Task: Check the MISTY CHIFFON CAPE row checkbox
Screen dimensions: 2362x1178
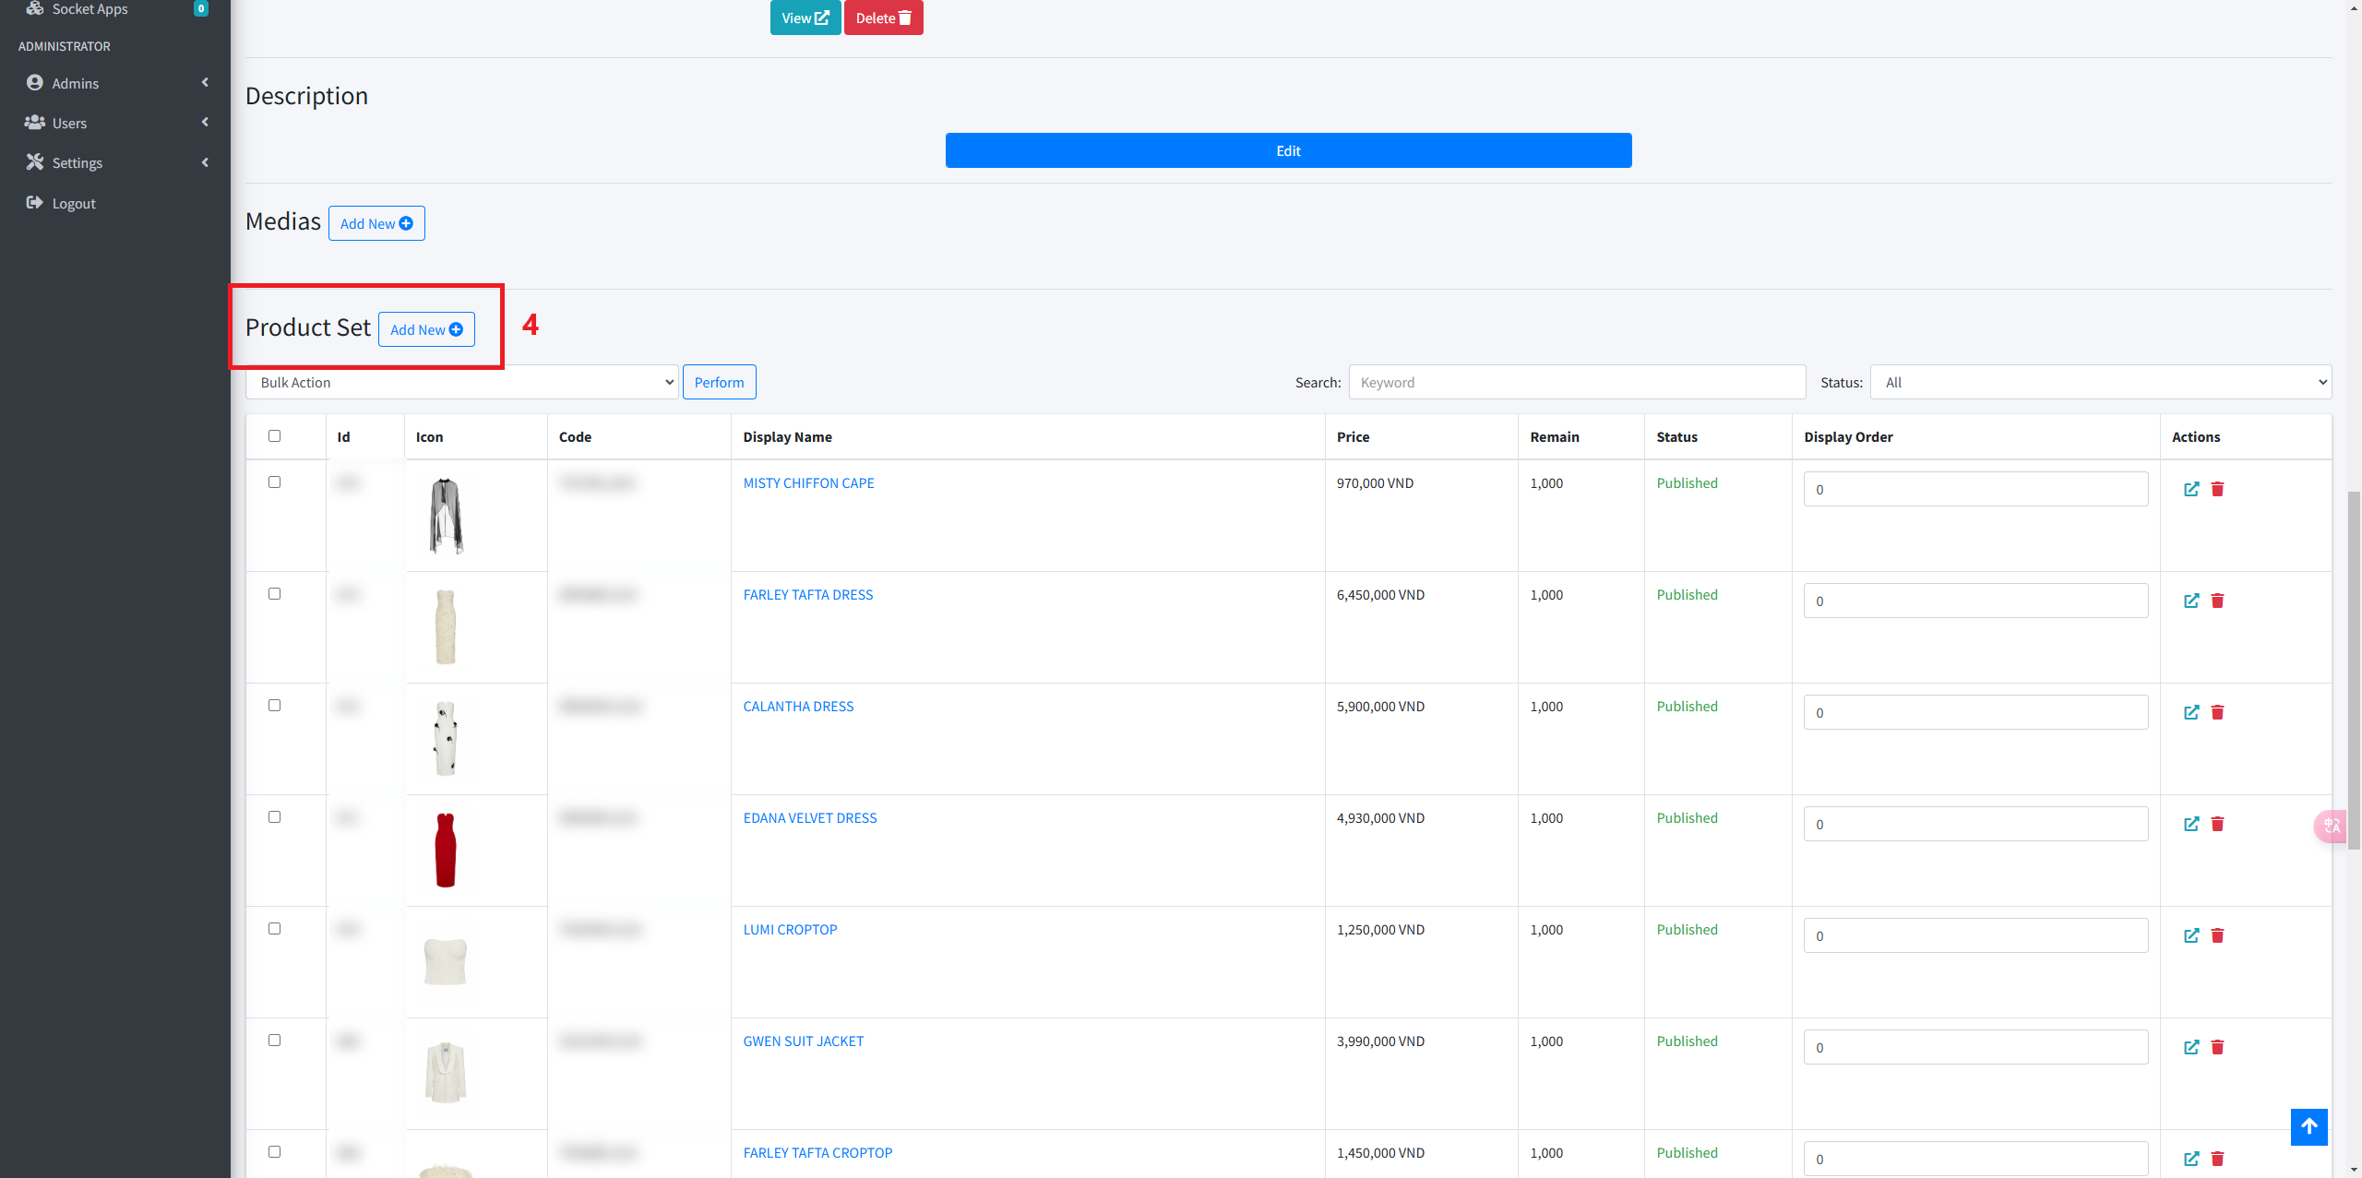Action: [274, 482]
